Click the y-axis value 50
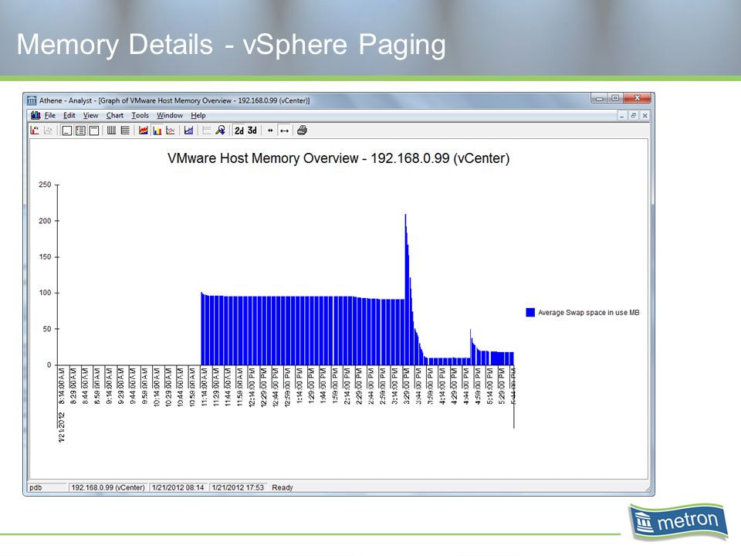 47,329
